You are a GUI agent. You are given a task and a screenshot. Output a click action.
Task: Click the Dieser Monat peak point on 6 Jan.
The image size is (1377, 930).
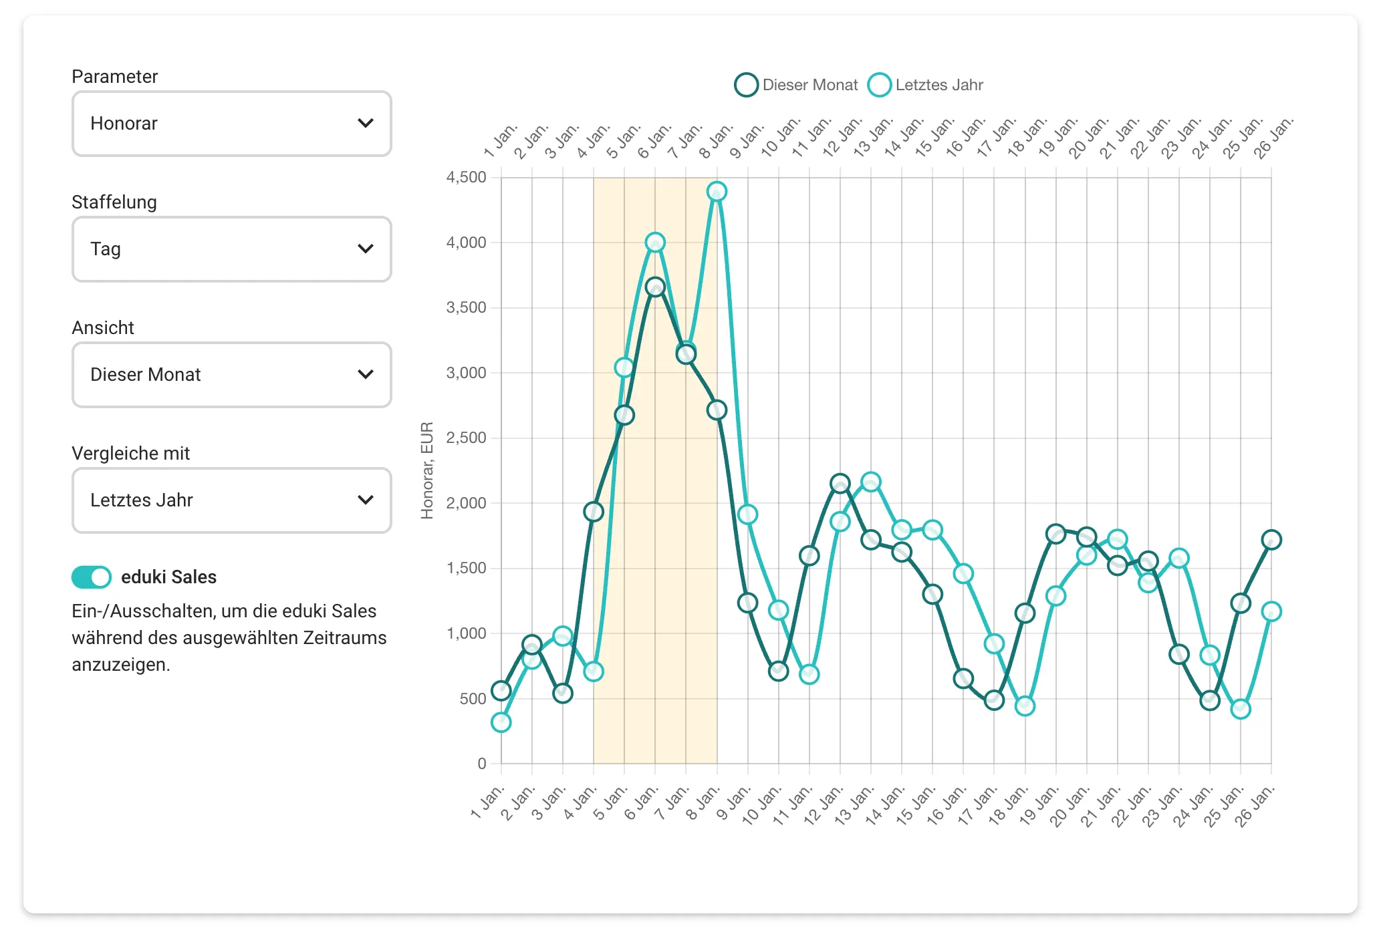tap(655, 287)
